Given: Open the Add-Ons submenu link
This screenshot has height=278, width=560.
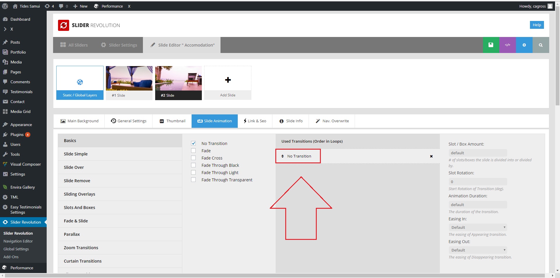Looking at the screenshot, I should coord(11,257).
